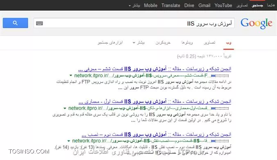277x160 pixels.
Task: Open result titled قسمت اول - معماری
Action: click(x=155, y=101)
